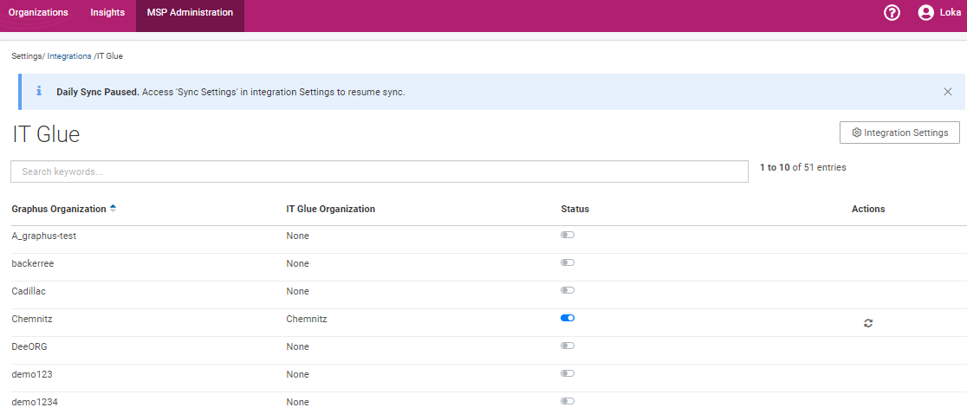Click the Actions column header
The width and height of the screenshot is (967, 414).
coord(868,209)
